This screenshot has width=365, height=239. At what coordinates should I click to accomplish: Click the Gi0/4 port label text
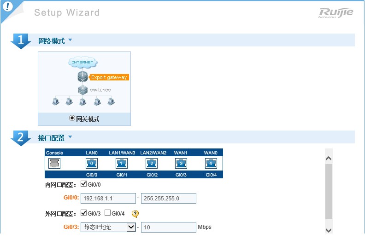[211, 175]
